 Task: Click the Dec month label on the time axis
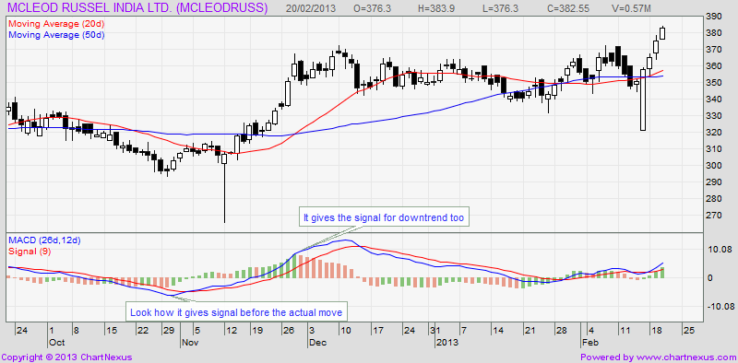coord(316,342)
